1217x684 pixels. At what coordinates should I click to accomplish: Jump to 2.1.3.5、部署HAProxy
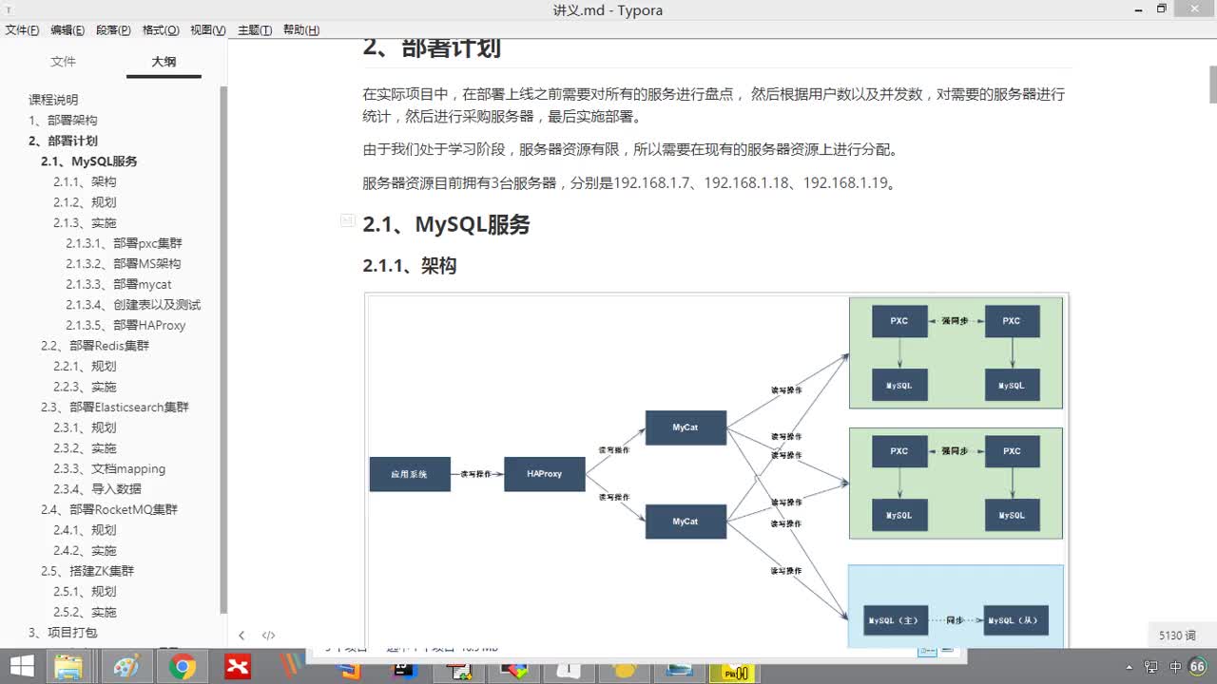tap(126, 325)
